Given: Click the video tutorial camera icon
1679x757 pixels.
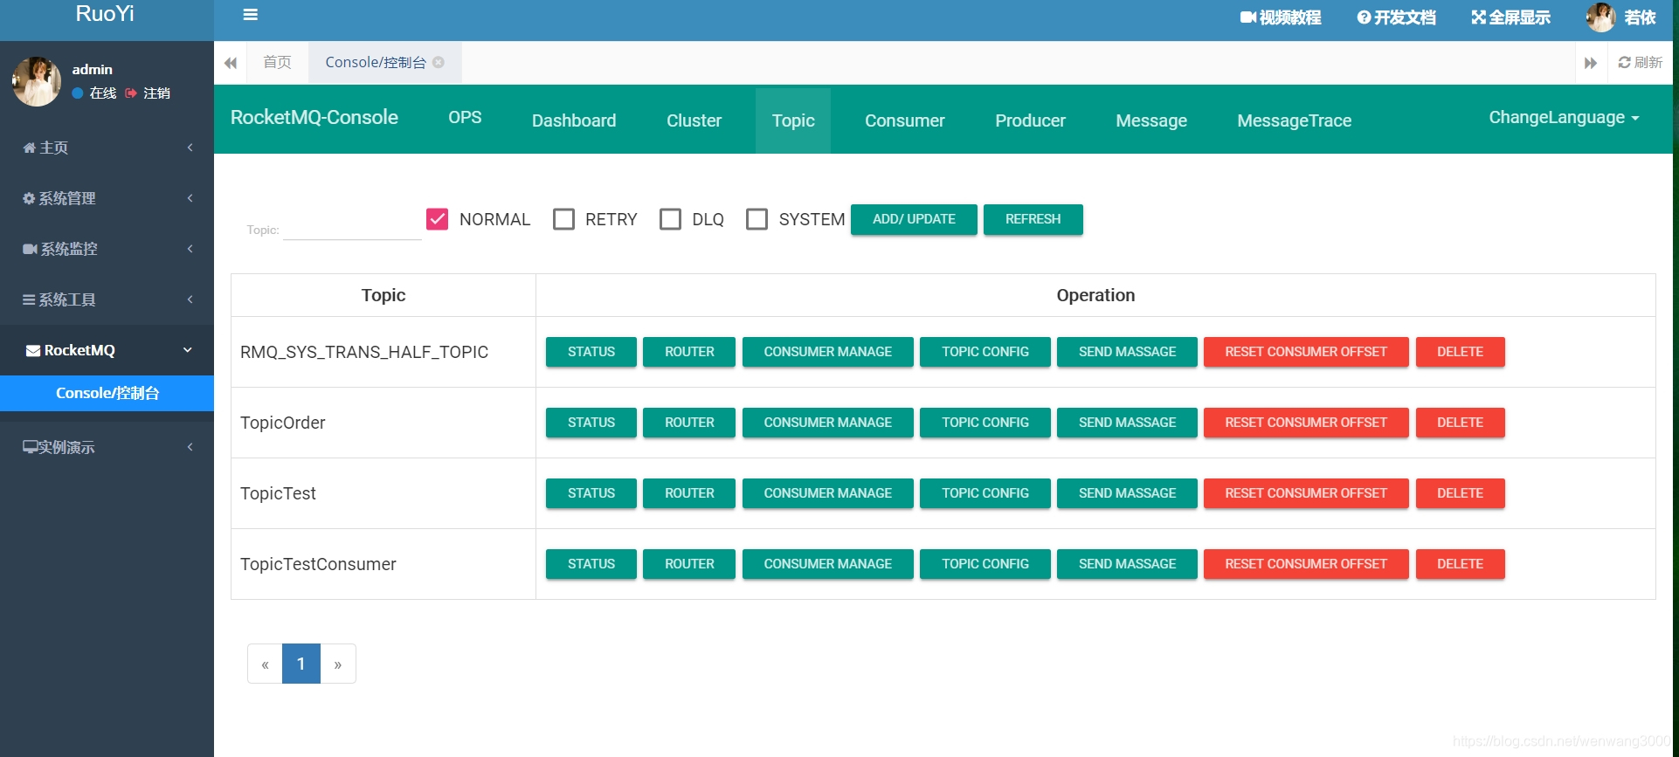Looking at the screenshot, I should point(1247,17).
